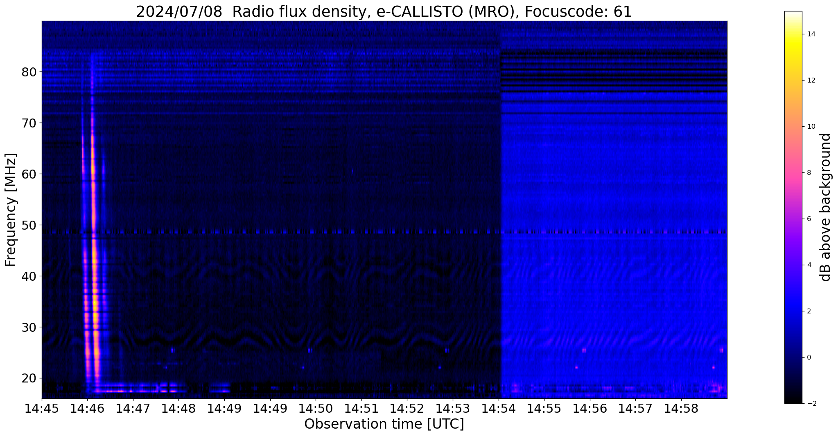Select the 14:56 time tick label
838x436 pixels.
click(590, 408)
